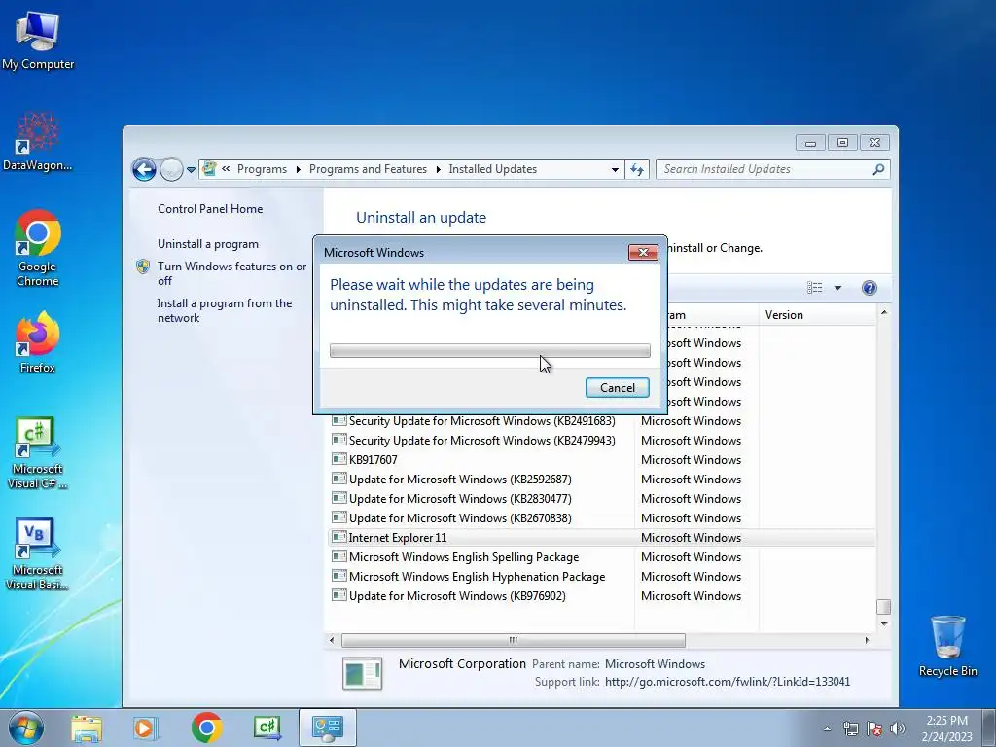Open Windows Explorer from the taskbar
Image resolution: width=996 pixels, height=747 pixels.
click(87, 728)
